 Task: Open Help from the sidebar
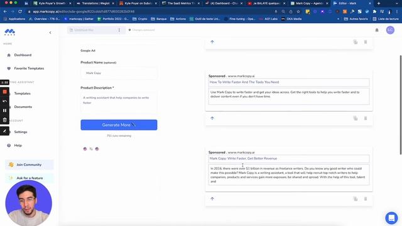tap(18, 146)
